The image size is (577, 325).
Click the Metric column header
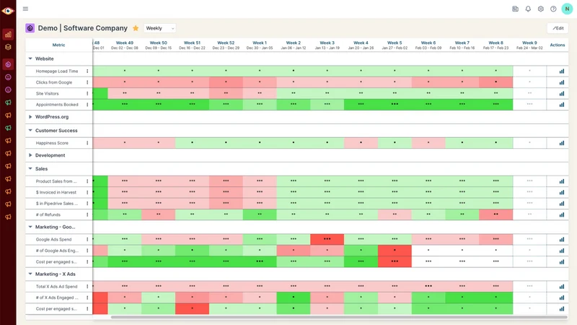tap(58, 45)
